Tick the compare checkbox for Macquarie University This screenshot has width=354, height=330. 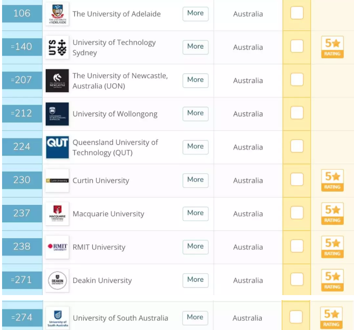point(297,213)
